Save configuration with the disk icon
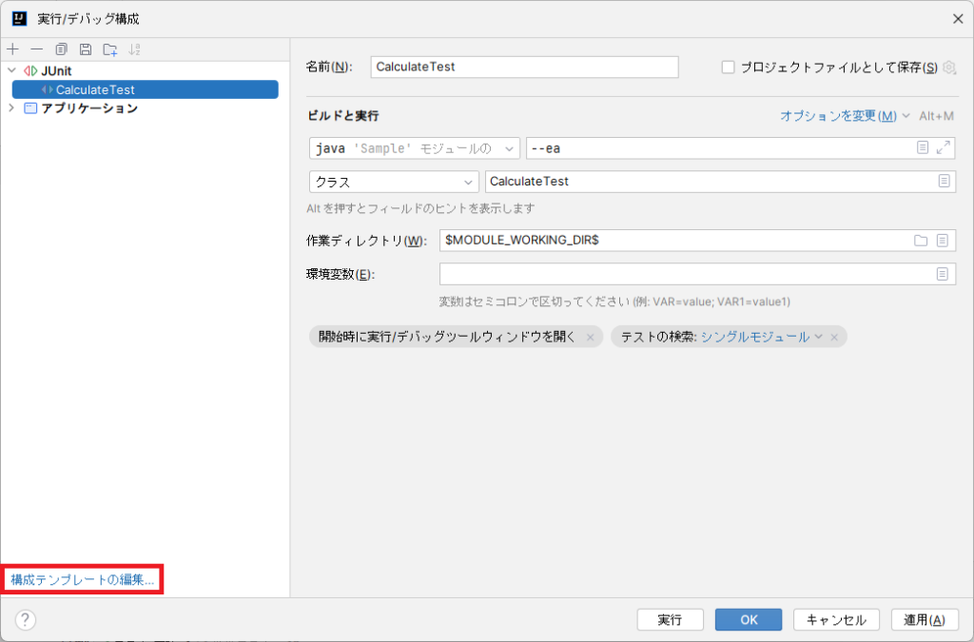The width and height of the screenshot is (974, 642). click(x=86, y=49)
